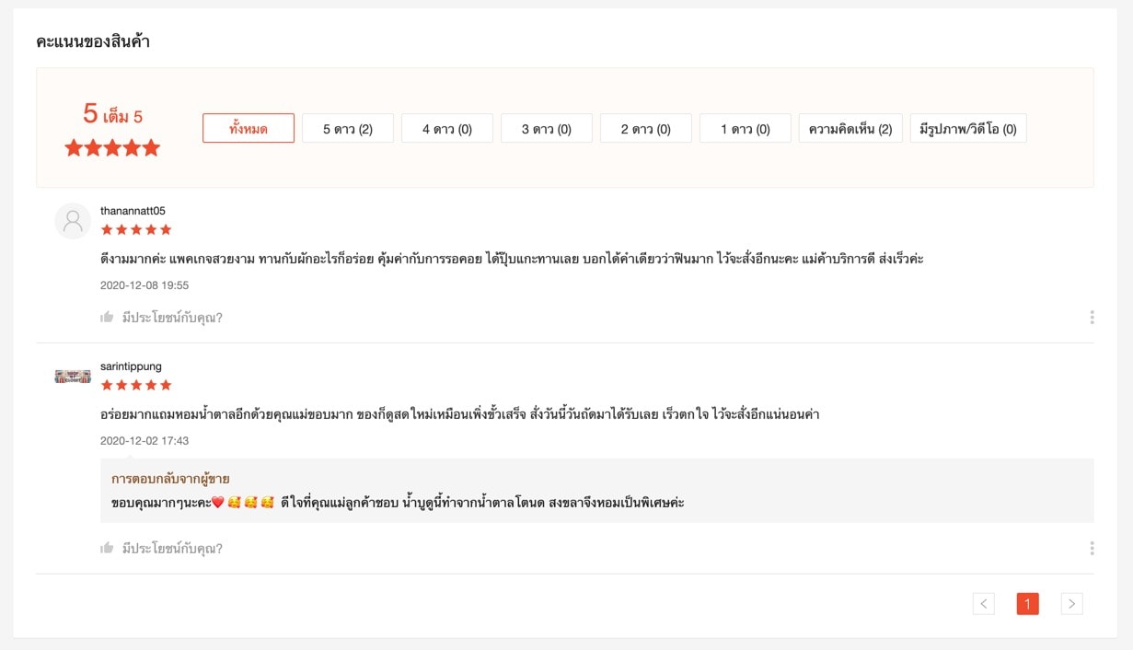Go to next reviews page arrow
Image resolution: width=1133 pixels, height=650 pixels.
point(1071,604)
